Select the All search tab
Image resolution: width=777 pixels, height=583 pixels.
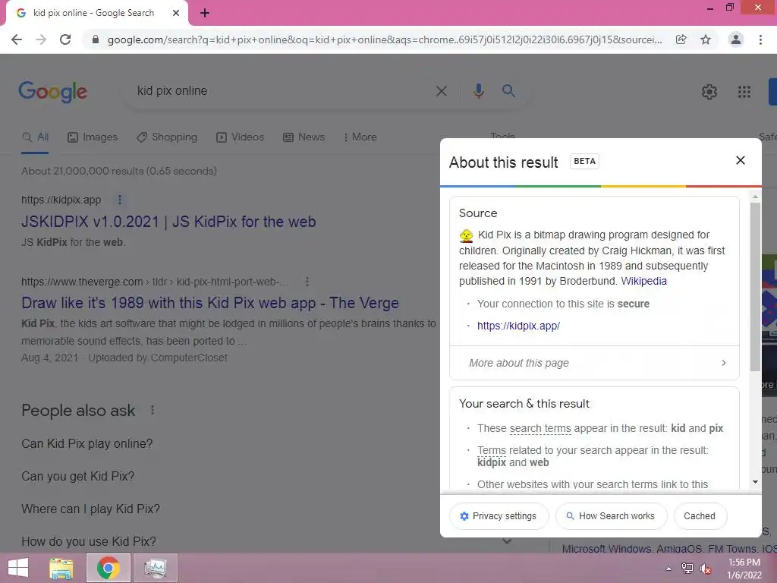[35, 137]
